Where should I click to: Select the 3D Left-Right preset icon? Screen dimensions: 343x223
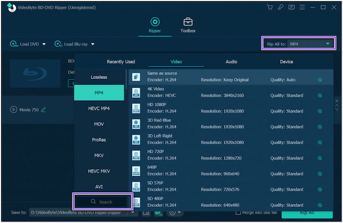[136, 140]
